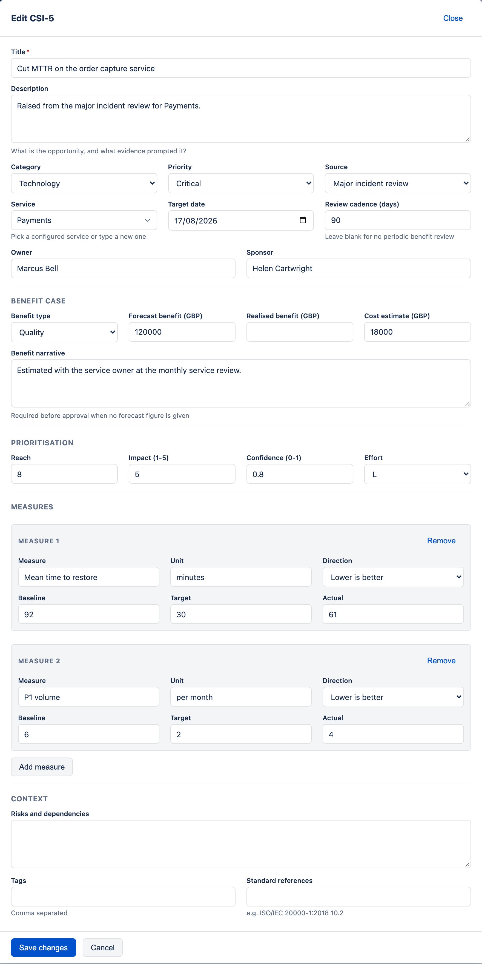
Task: Click the "MEASURE 2" card heading
Action: pos(39,661)
